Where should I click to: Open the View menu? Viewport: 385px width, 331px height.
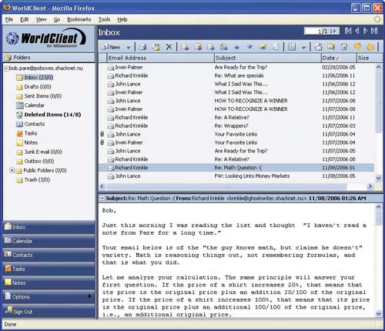tap(41, 19)
